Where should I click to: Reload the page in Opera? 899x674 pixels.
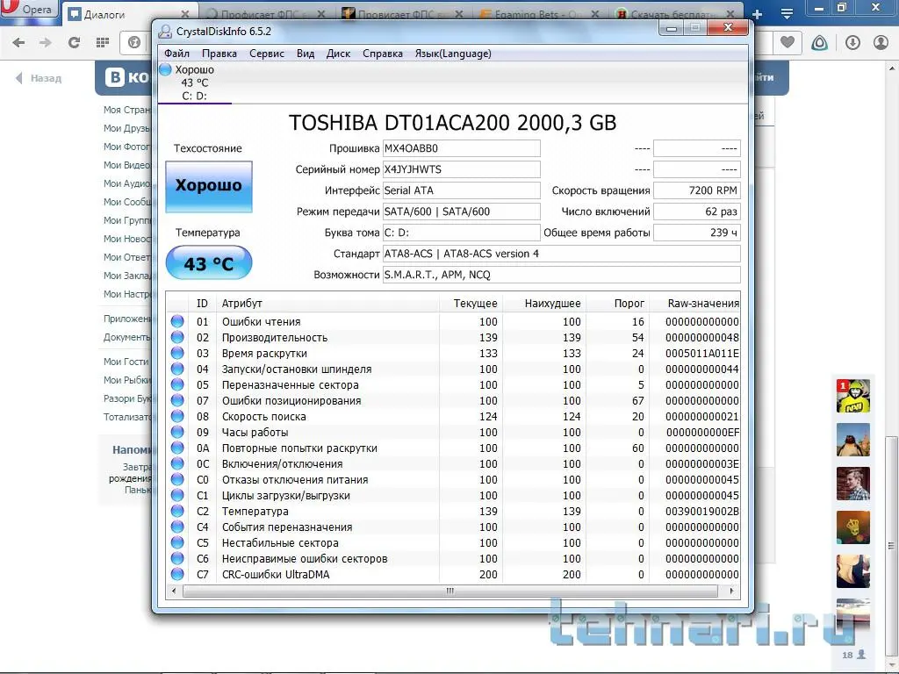coord(74,42)
